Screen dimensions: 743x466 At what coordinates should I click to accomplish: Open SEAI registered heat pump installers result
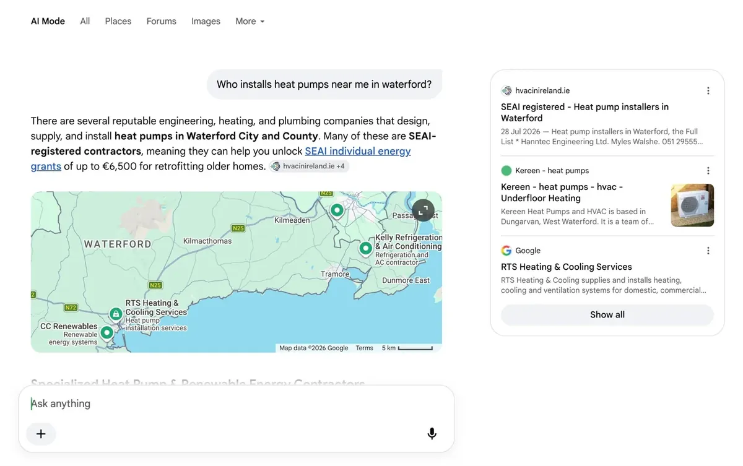tap(584, 113)
